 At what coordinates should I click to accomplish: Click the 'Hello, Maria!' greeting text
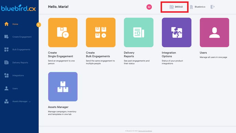tap(58, 7)
